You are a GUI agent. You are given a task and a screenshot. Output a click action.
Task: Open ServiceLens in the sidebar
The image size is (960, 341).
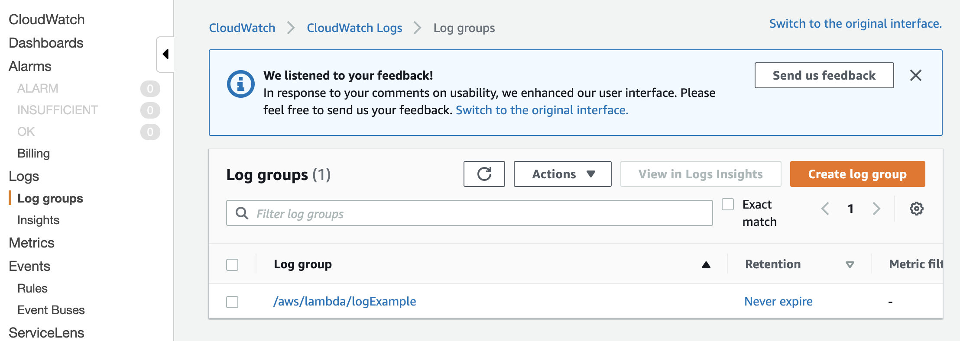point(46,333)
